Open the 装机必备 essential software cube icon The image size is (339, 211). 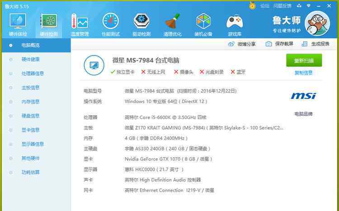[203, 23]
